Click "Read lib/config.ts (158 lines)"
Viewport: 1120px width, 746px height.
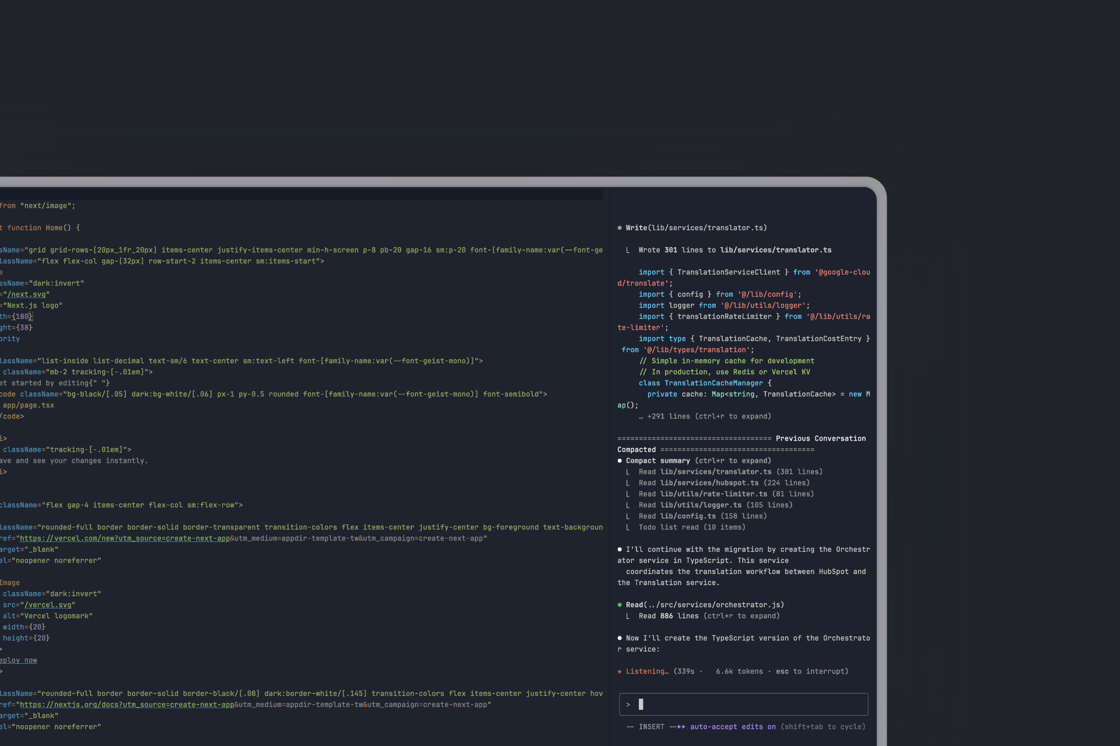[702, 516]
